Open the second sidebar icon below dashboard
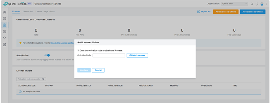Image resolution: width=270 pixels, height=103 pixels. 4,19
